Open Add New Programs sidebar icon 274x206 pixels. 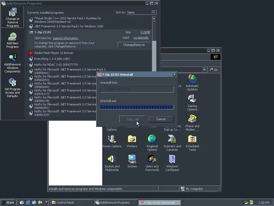click(x=12, y=40)
